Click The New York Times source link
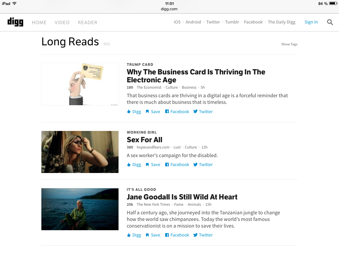 [153, 204]
